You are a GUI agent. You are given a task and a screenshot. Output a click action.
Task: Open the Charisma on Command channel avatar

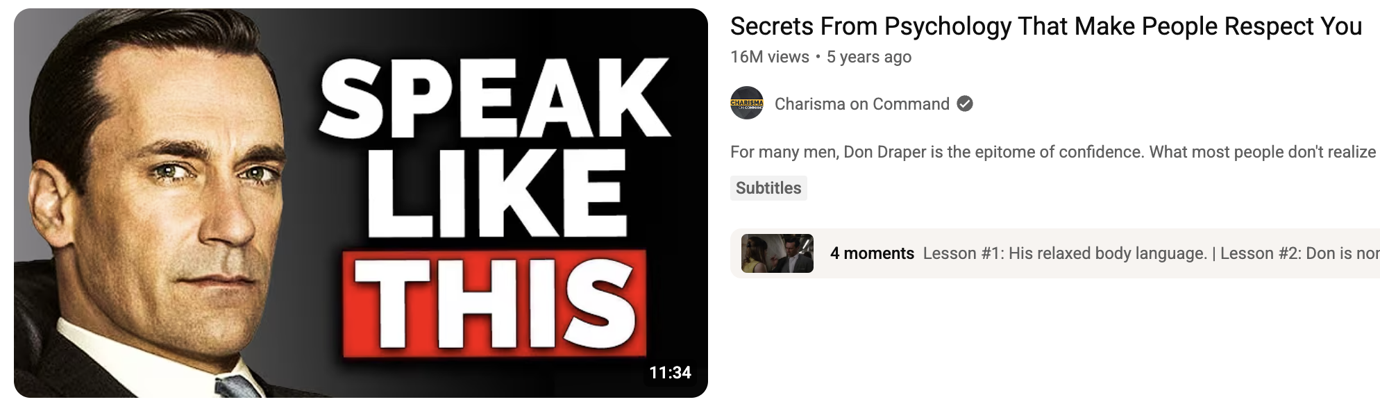(747, 103)
